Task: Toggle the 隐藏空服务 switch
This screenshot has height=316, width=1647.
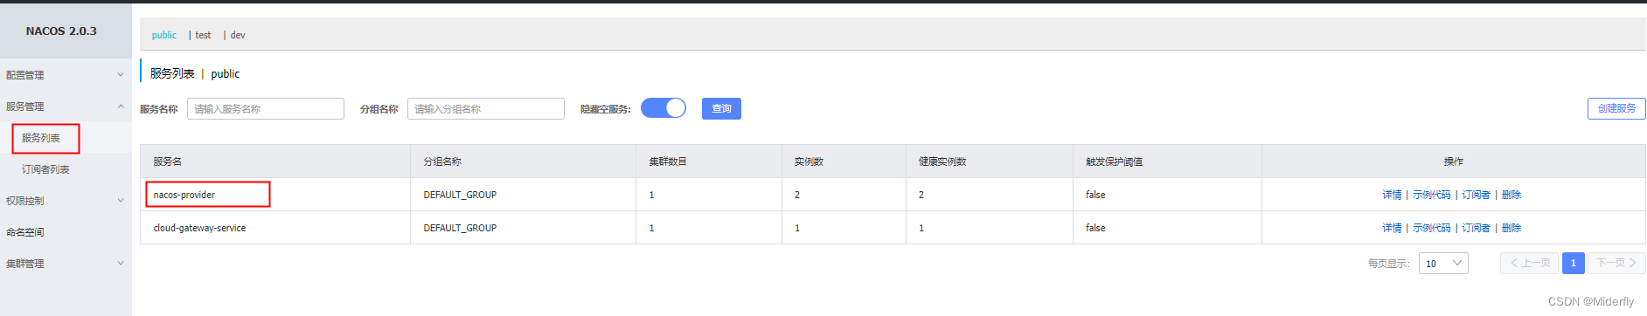Action: coord(664,108)
